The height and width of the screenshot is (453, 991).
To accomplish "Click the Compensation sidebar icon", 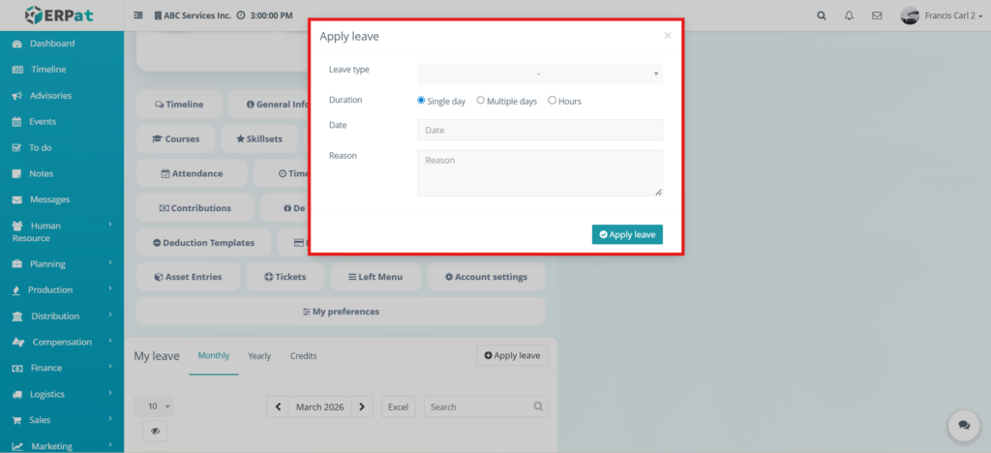I will [x=19, y=342].
